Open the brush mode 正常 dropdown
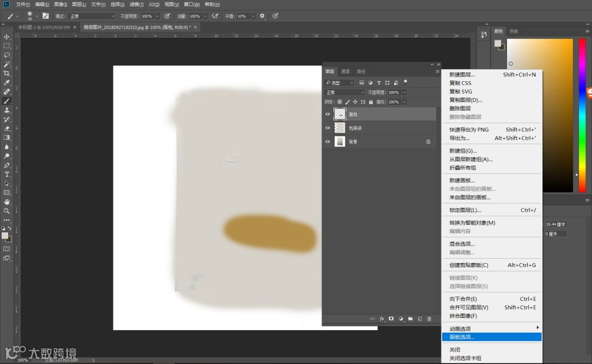592x364 pixels. pos(92,16)
